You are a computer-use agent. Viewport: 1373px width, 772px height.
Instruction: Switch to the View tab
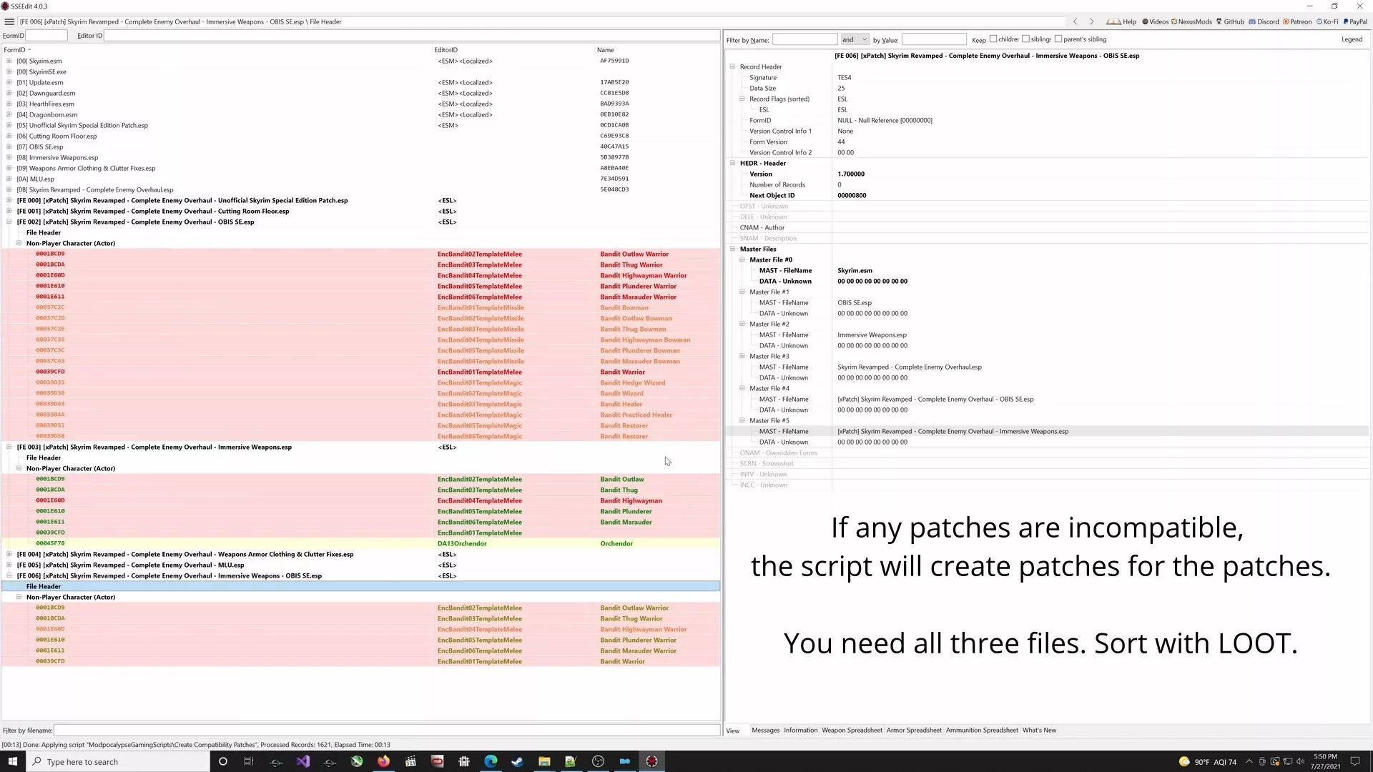click(x=733, y=731)
